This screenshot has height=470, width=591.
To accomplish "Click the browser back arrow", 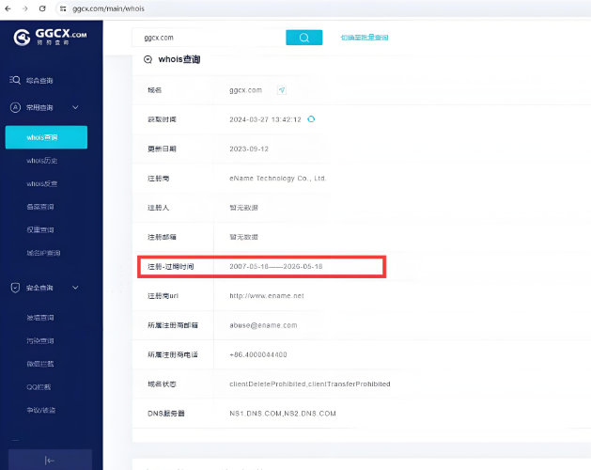I will click(x=8, y=8).
